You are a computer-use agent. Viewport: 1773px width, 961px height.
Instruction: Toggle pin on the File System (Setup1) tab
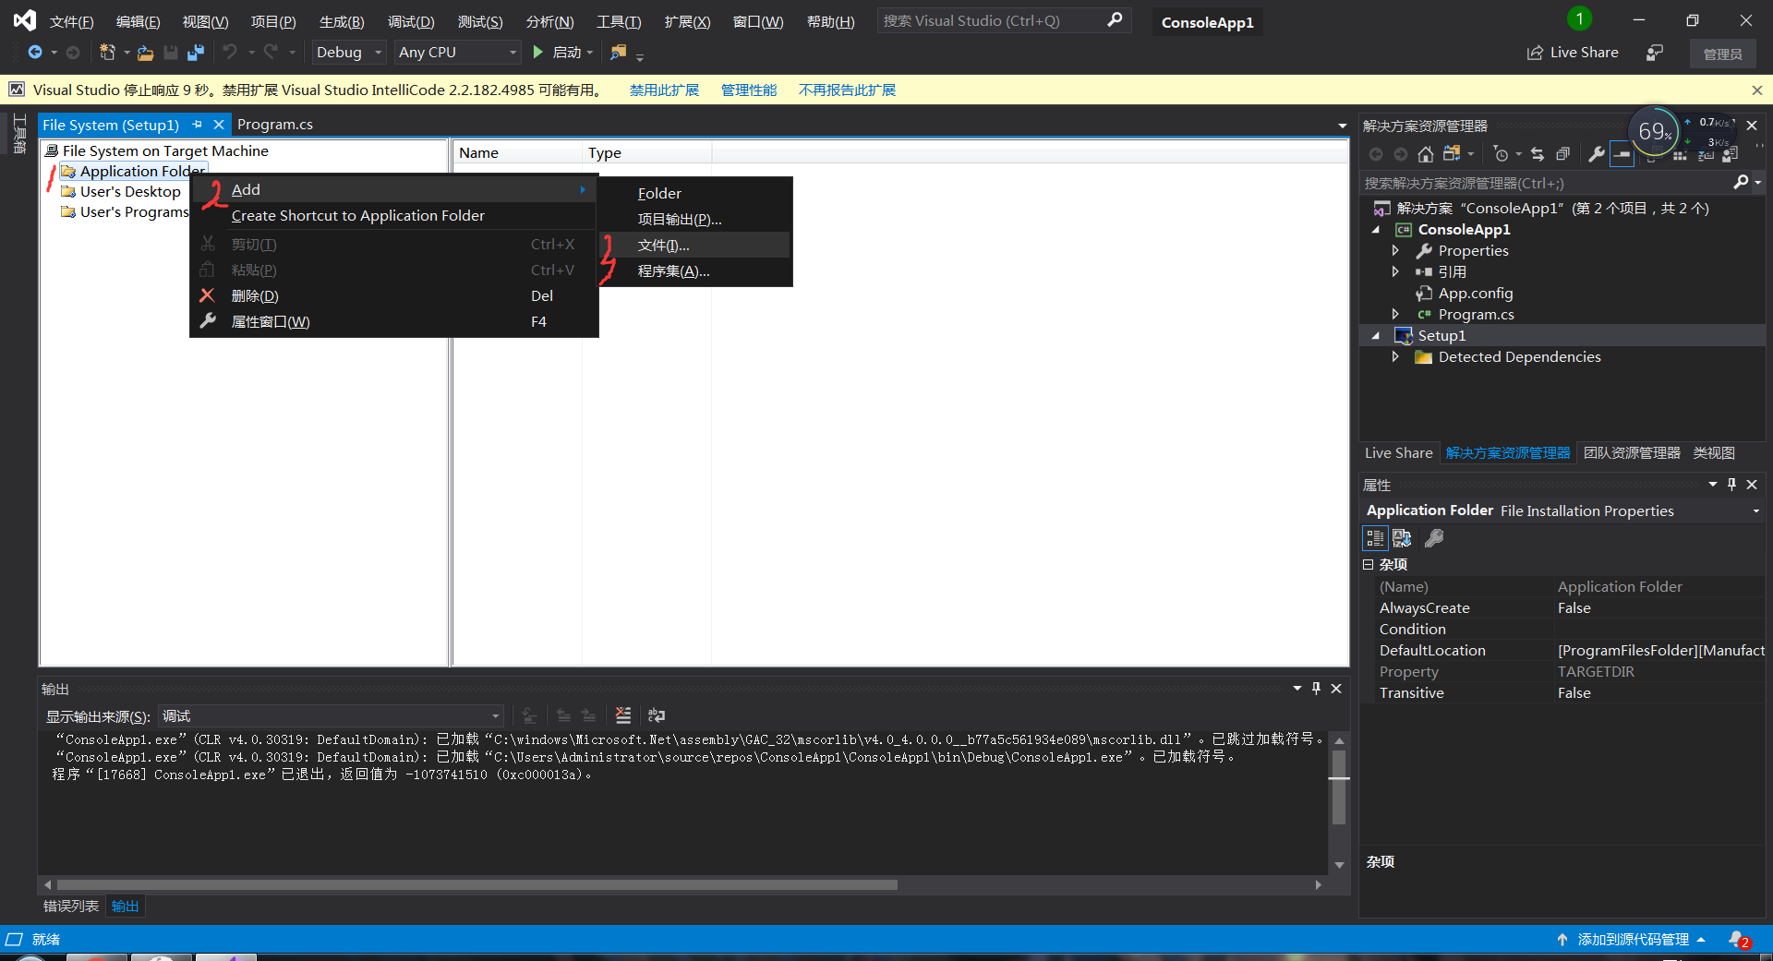[197, 125]
